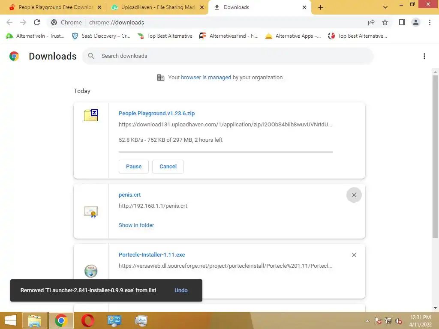
Task: Undo removal of TLauncher installer
Action: pyautogui.click(x=181, y=290)
